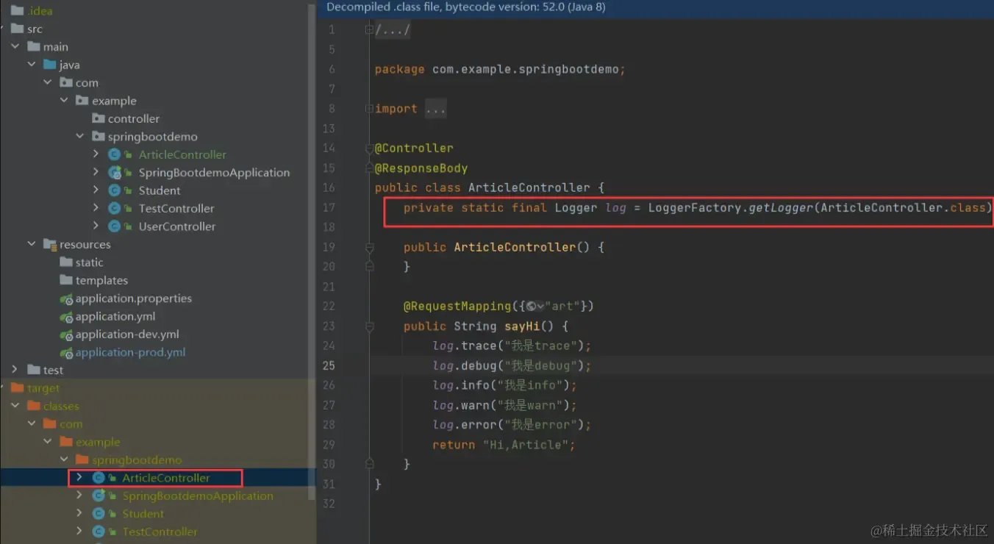Select Student under target classes
The width and height of the screenshot is (994, 544).
coord(143,514)
